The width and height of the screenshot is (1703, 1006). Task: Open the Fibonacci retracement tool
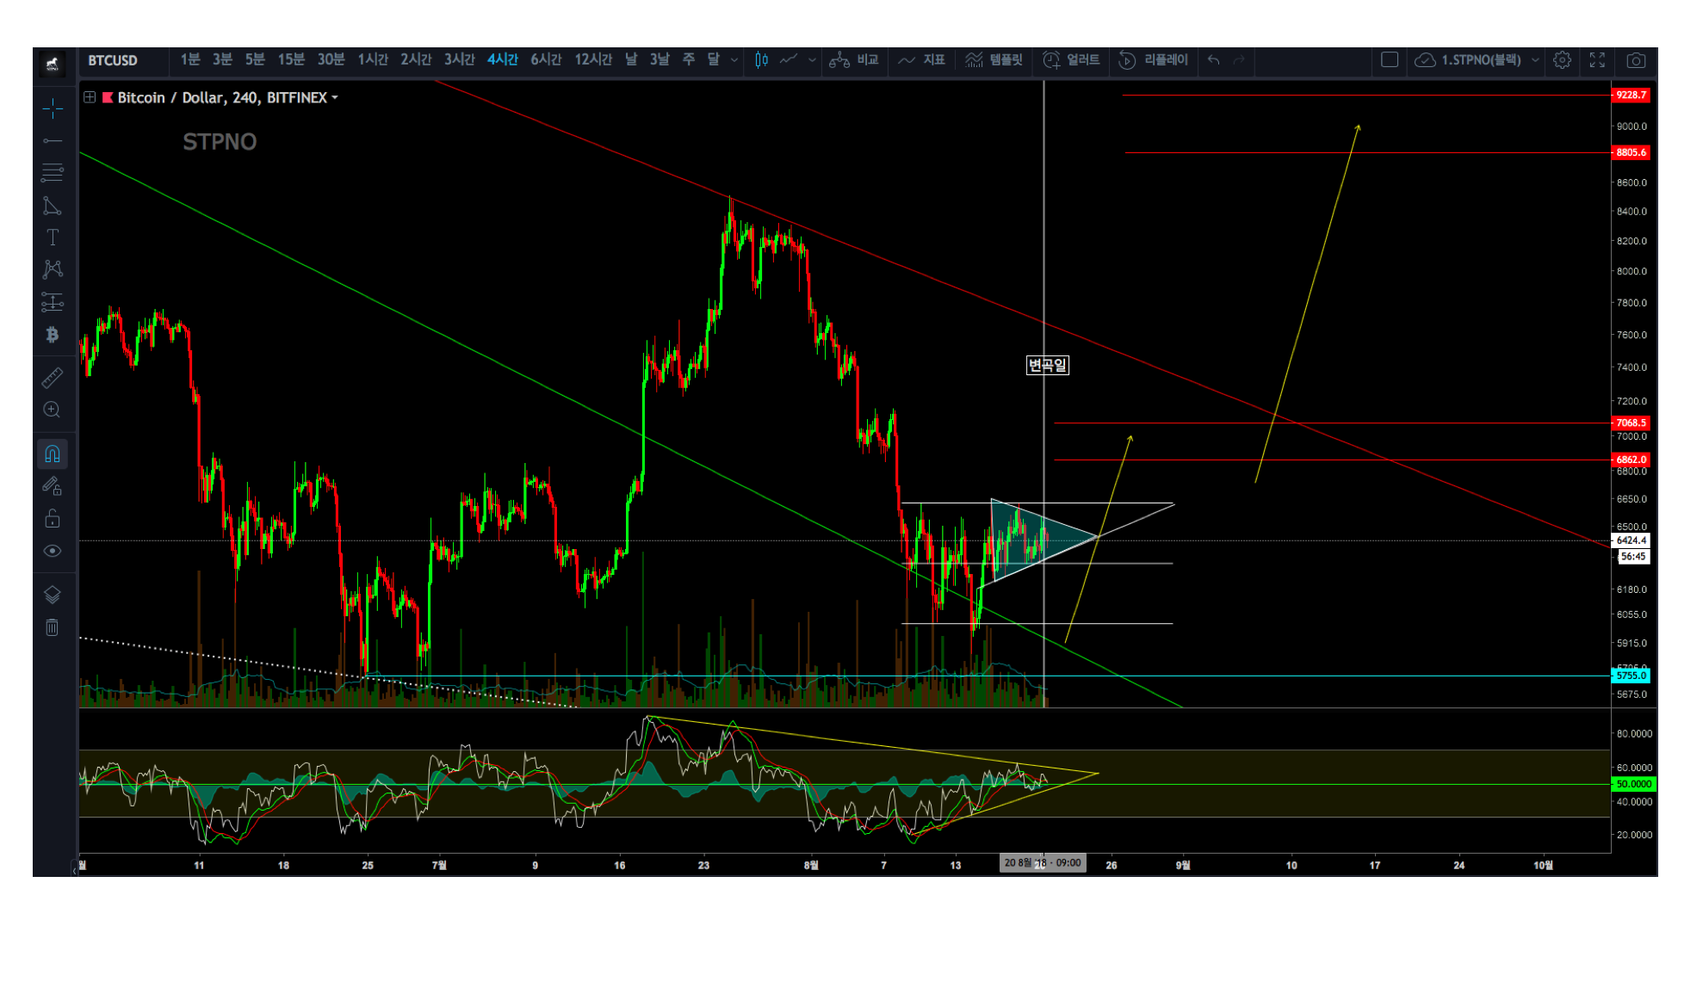click(x=53, y=172)
